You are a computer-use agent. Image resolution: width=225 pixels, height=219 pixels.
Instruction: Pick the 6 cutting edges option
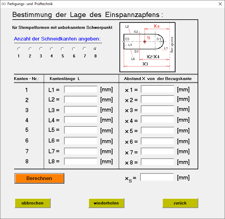pyautogui.click(x=74, y=49)
